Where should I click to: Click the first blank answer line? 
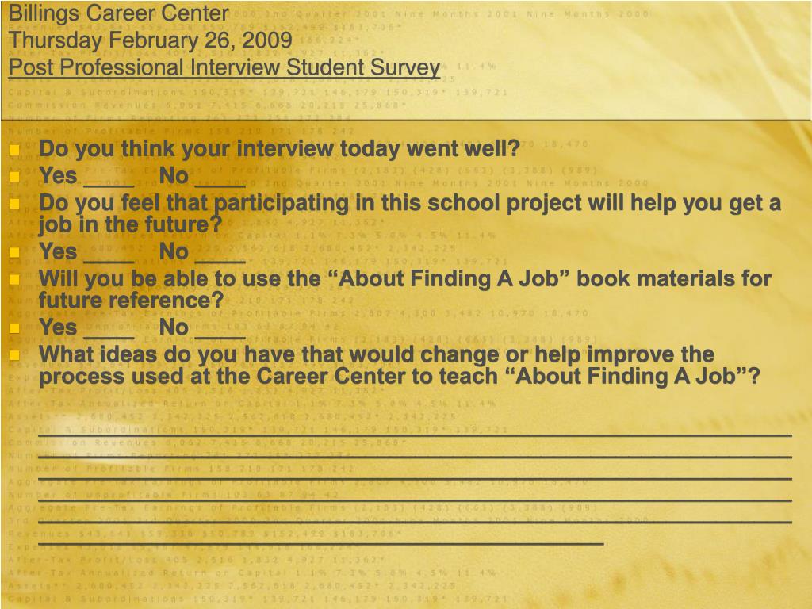(x=415, y=435)
